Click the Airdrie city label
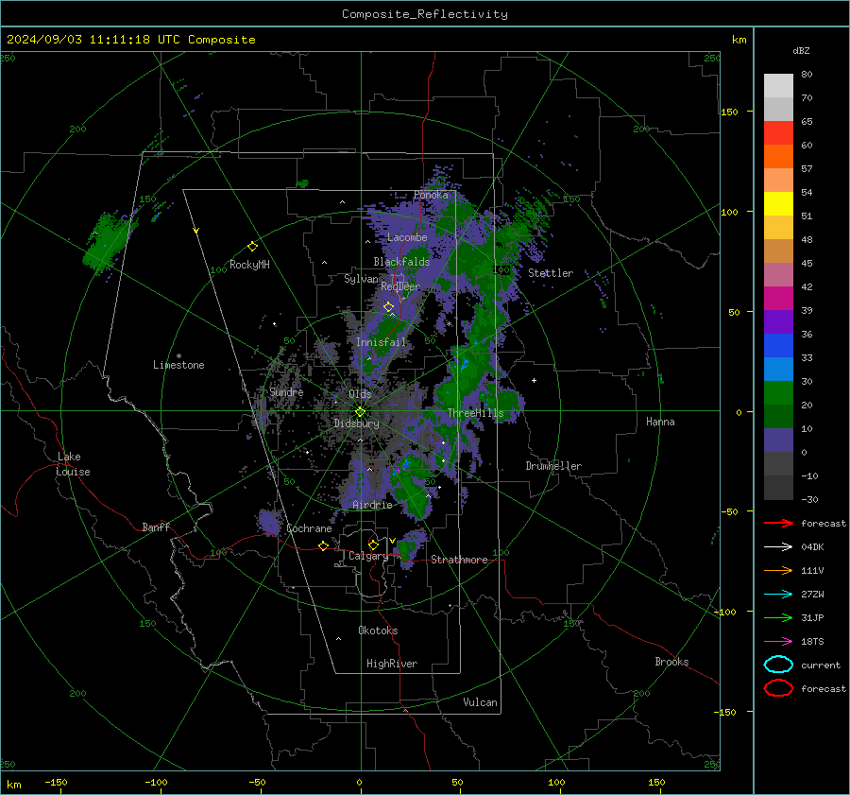Image resolution: width=850 pixels, height=795 pixels. pyautogui.click(x=372, y=505)
